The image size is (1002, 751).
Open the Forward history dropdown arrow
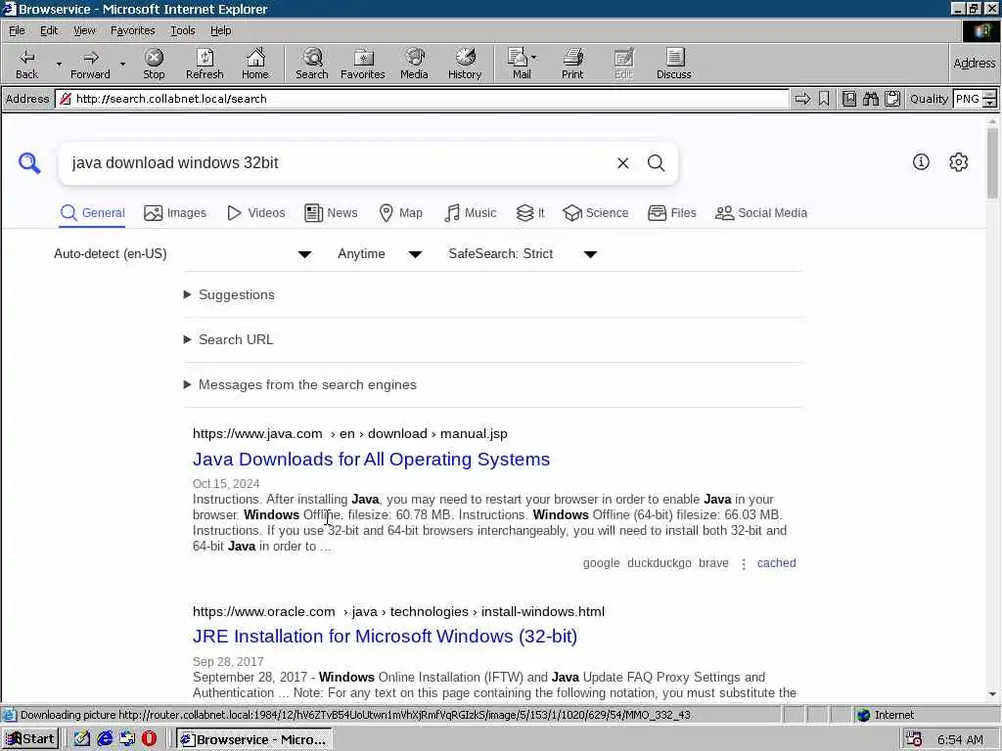point(122,64)
